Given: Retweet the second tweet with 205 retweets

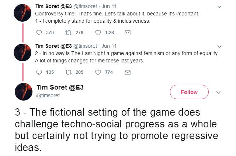Looking at the screenshot, I should coord(68,72).
